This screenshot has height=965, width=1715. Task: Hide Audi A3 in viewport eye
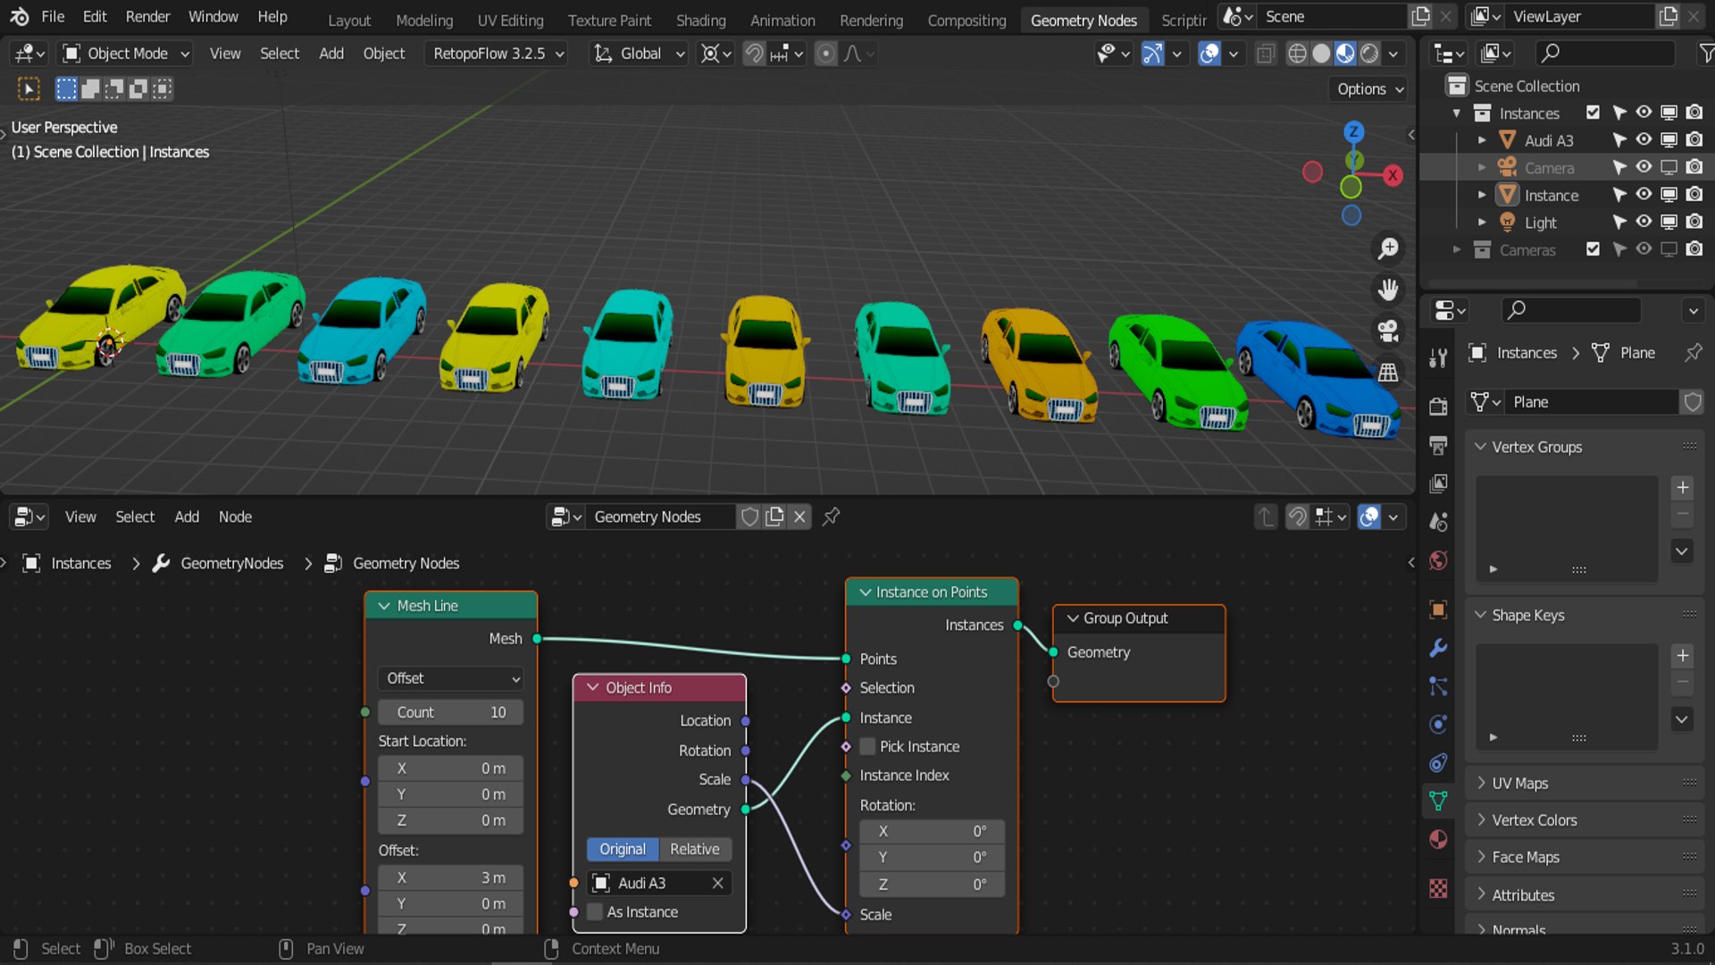pyautogui.click(x=1644, y=140)
